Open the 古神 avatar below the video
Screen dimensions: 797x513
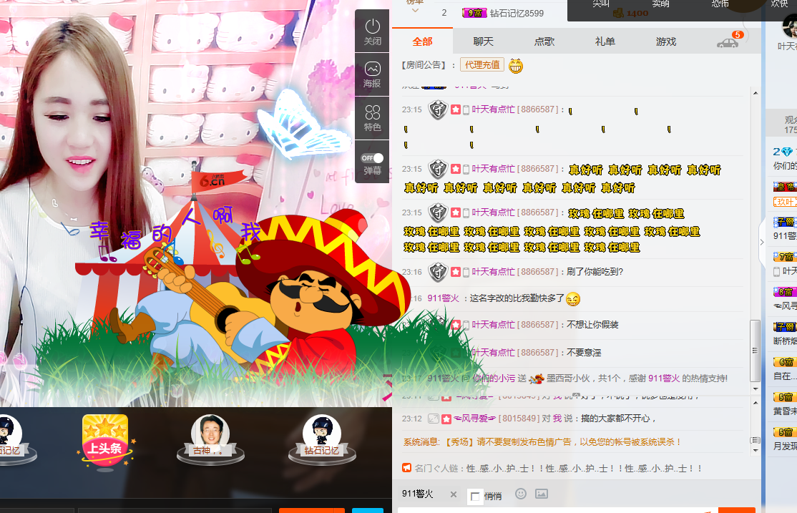(x=210, y=439)
